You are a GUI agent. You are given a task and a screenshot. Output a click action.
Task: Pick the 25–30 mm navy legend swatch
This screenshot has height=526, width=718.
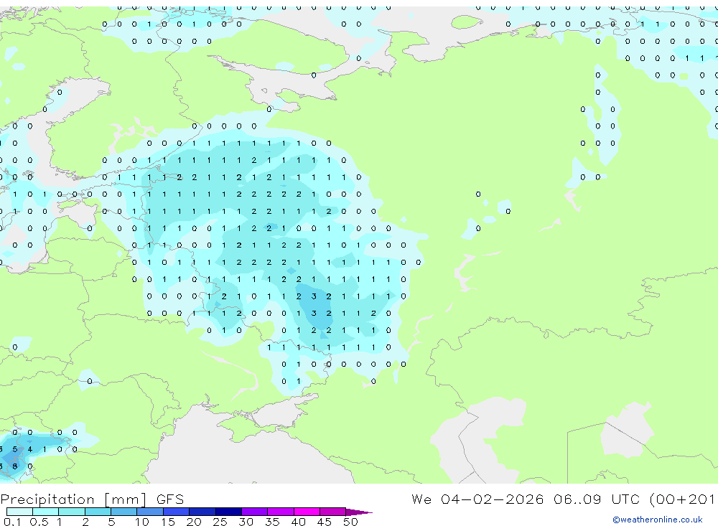point(228,512)
